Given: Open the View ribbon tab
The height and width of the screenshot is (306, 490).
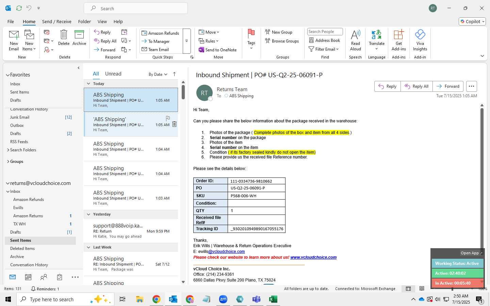Looking at the screenshot, I should coord(102,21).
